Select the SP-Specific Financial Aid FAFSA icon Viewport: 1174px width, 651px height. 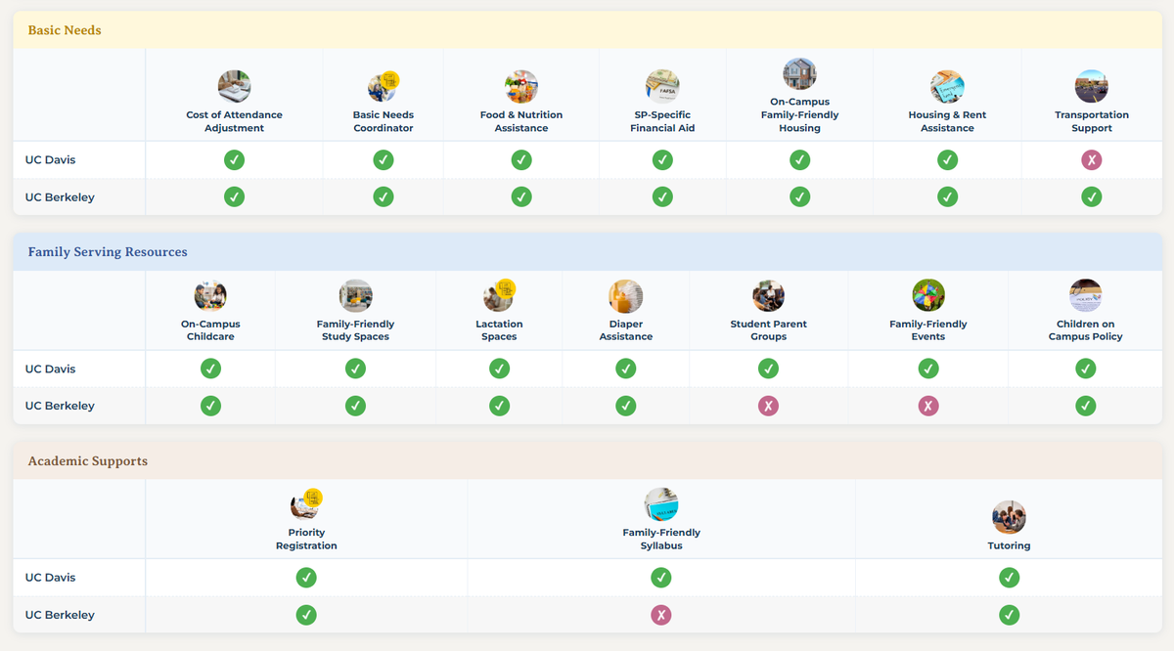click(x=662, y=87)
